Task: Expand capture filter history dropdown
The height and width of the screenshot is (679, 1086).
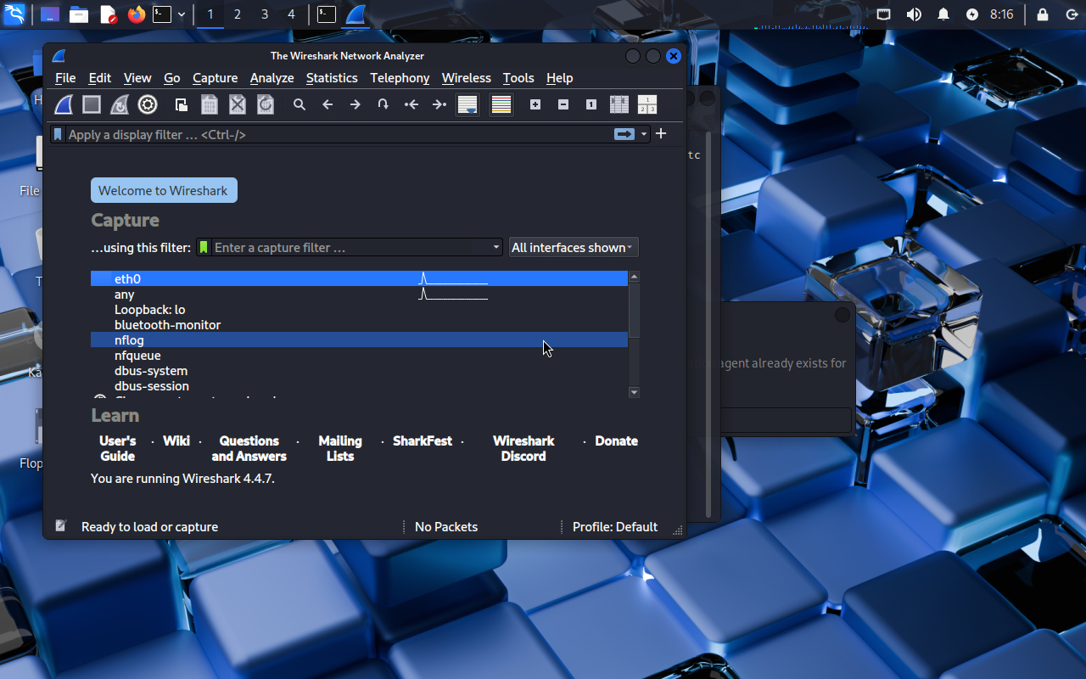Action: click(x=497, y=247)
